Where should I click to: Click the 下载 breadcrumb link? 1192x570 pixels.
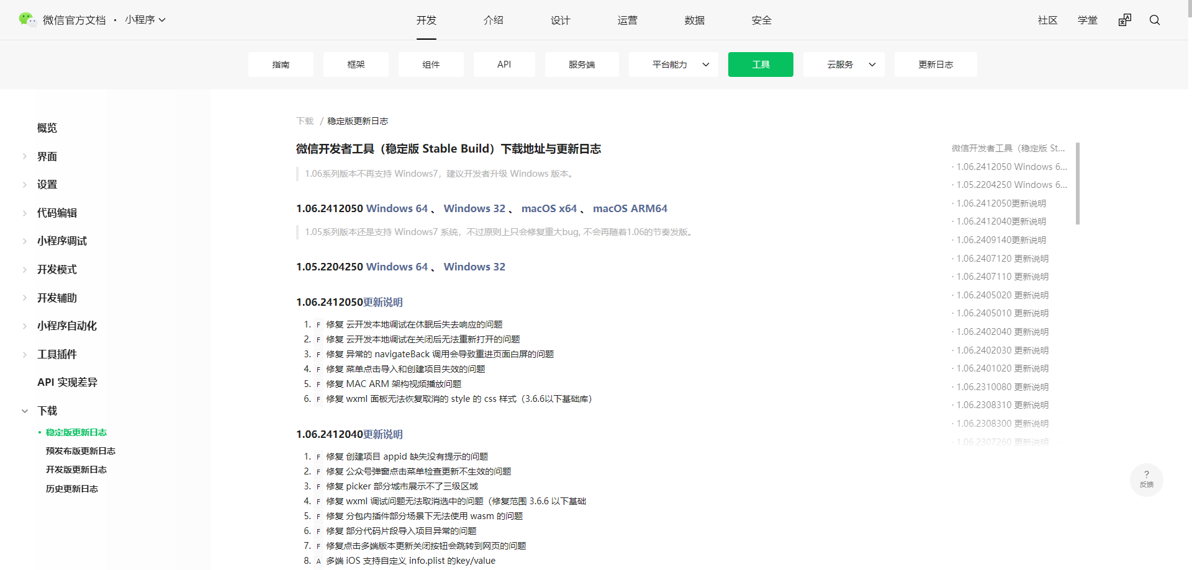click(305, 121)
